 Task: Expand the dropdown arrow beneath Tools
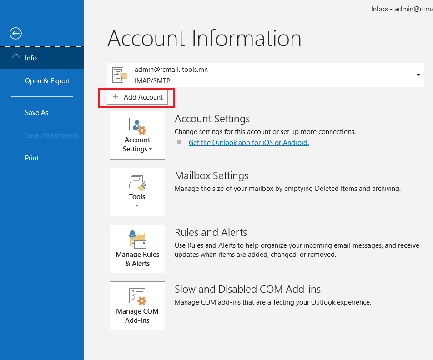point(137,206)
